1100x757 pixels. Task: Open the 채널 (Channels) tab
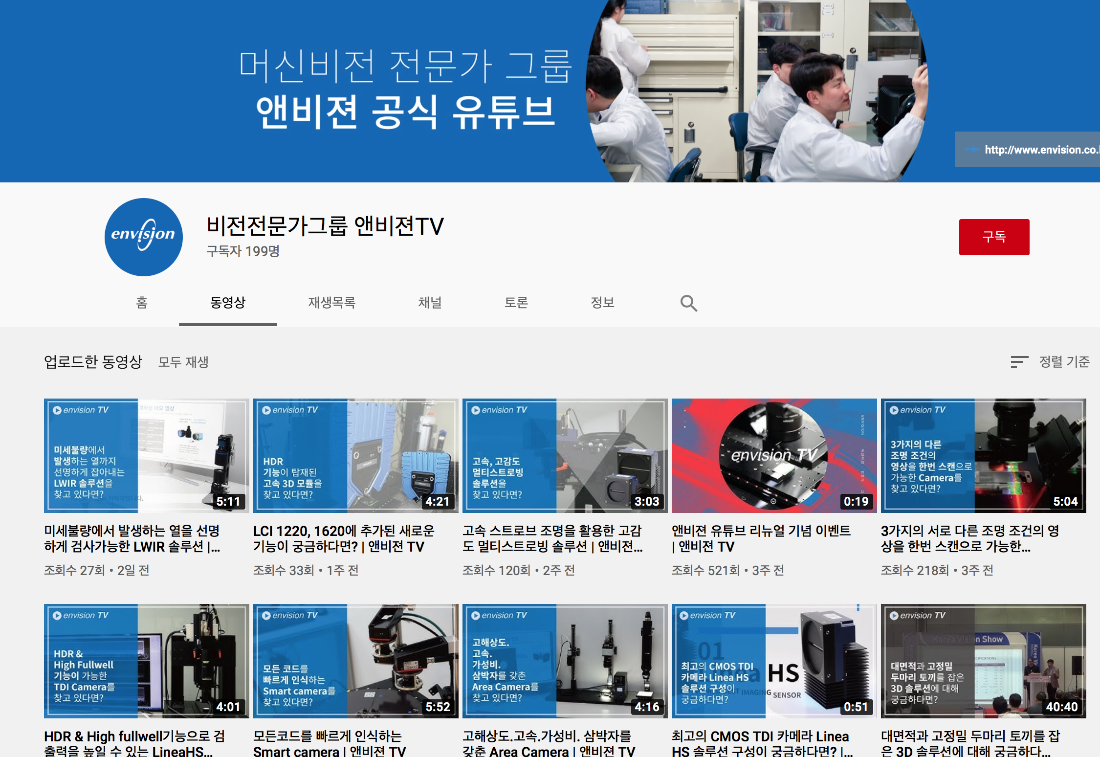click(x=430, y=303)
